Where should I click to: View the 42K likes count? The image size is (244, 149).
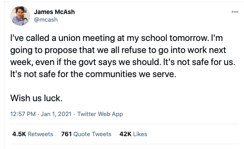125,134
